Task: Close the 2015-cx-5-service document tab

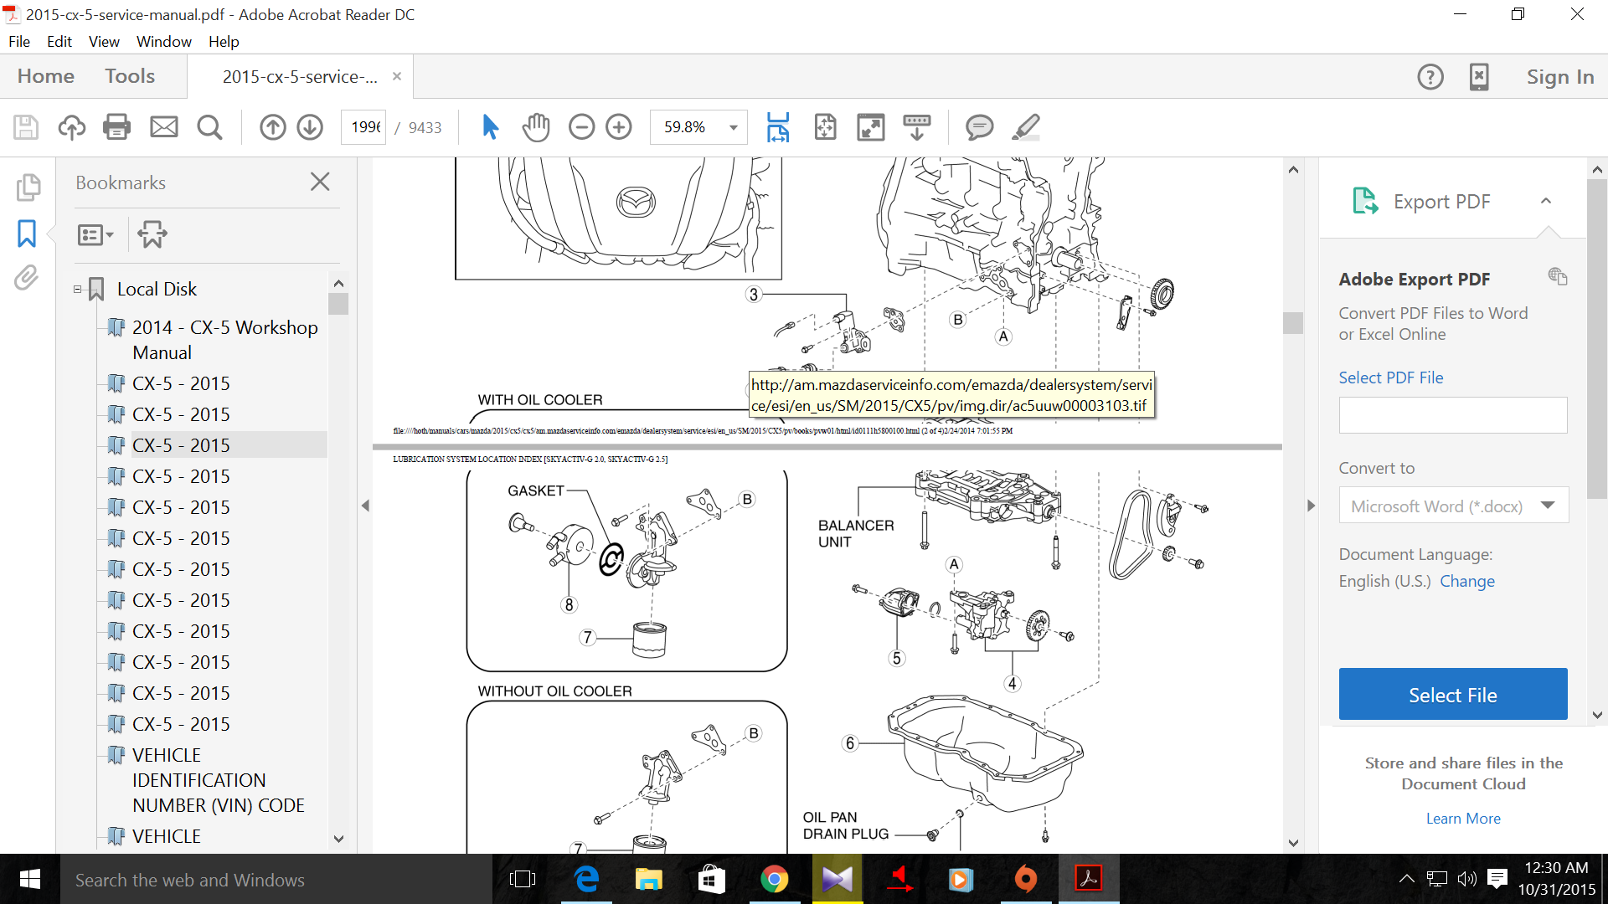Action: (397, 76)
